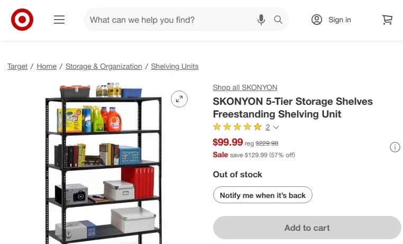Click the magnifying glass search icon
This screenshot has width=403, height=244.
click(278, 20)
